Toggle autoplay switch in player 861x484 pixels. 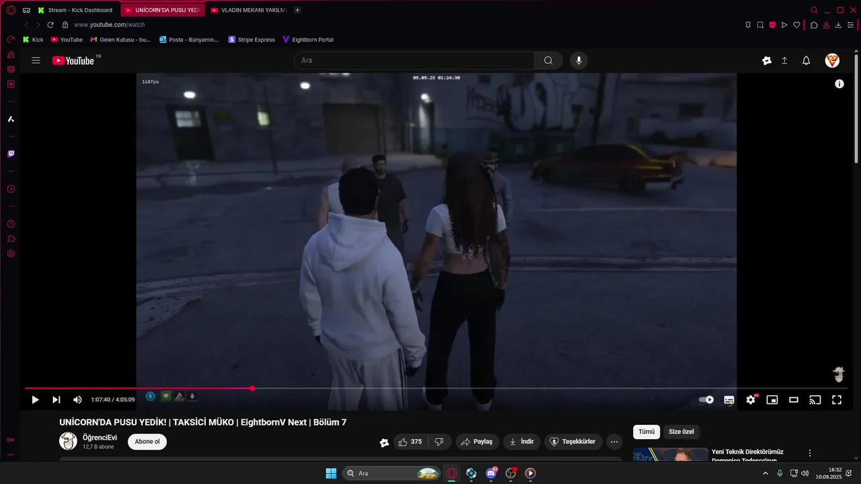pos(706,400)
